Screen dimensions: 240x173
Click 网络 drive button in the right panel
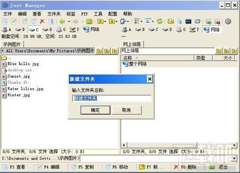tap(212, 30)
